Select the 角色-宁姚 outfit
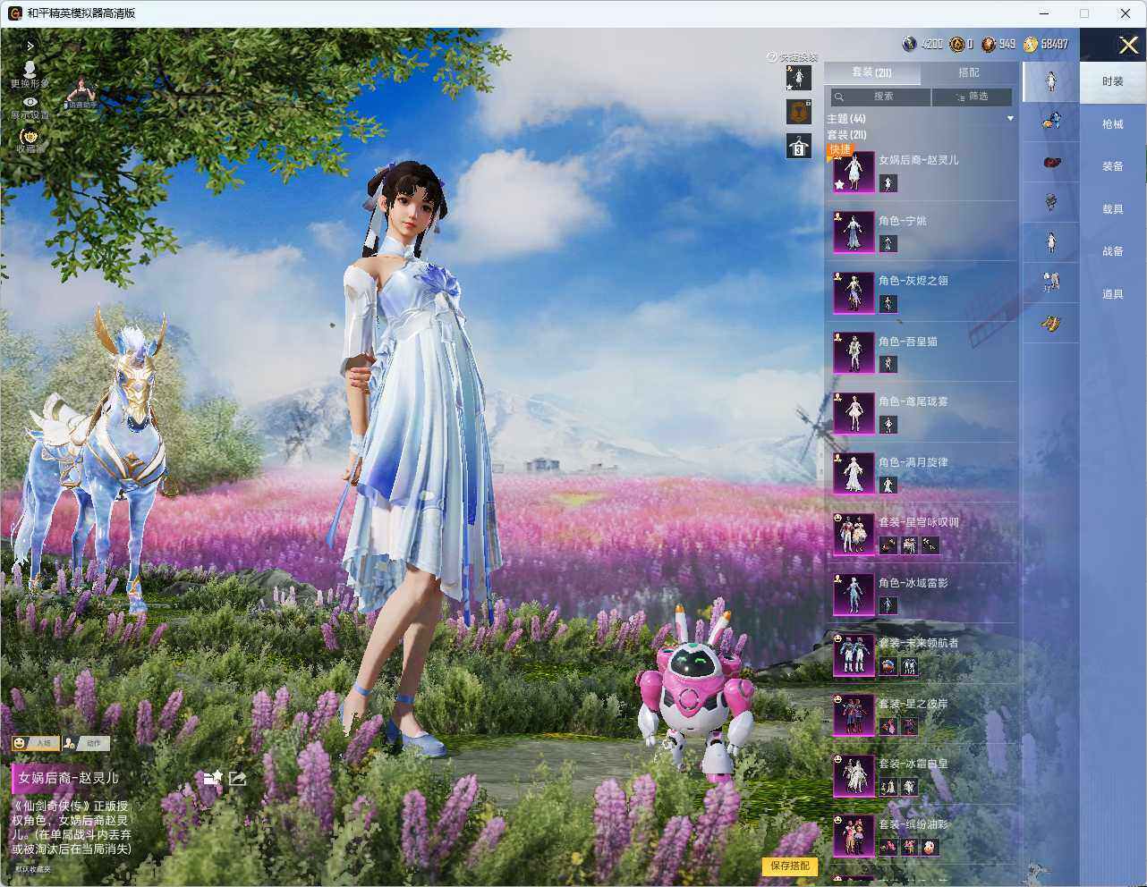This screenshot has height=887, width=1147. tap(922, 232)
